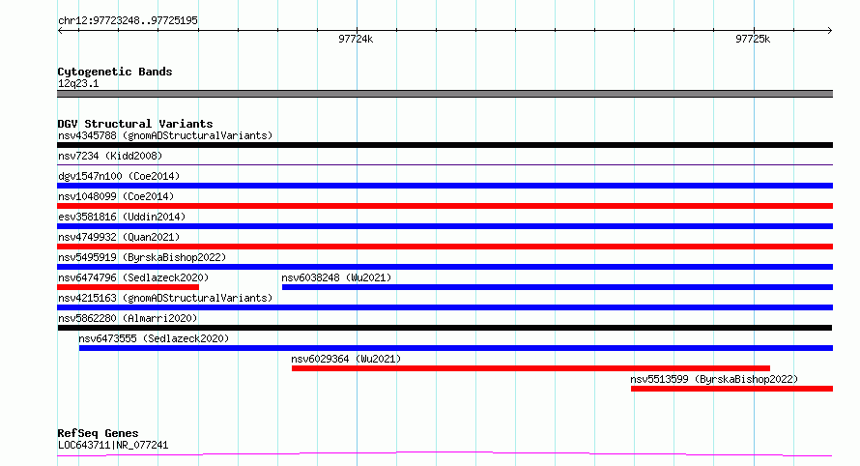Open LOC643711|NR_077241 gene label
This screenshot has height=466, width=860.
click(x=113, y=445)
